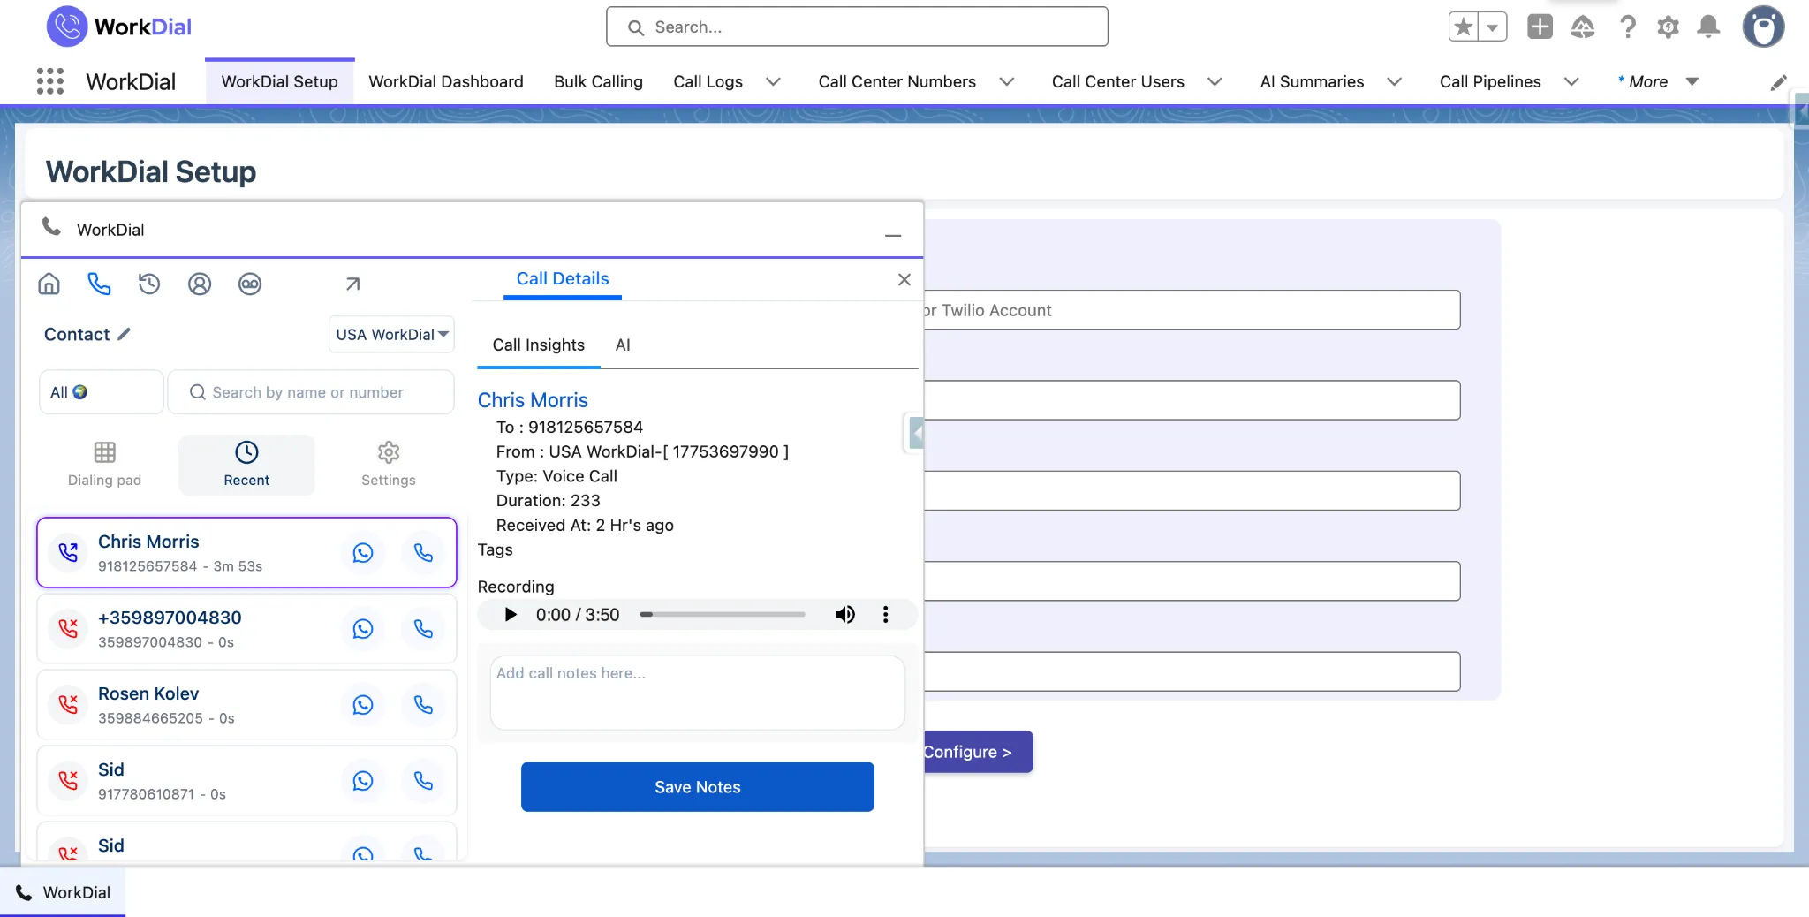Open the home icon in WorkDial panel
The height and width of the screenshot is (917, 1809).
[49, 284]
